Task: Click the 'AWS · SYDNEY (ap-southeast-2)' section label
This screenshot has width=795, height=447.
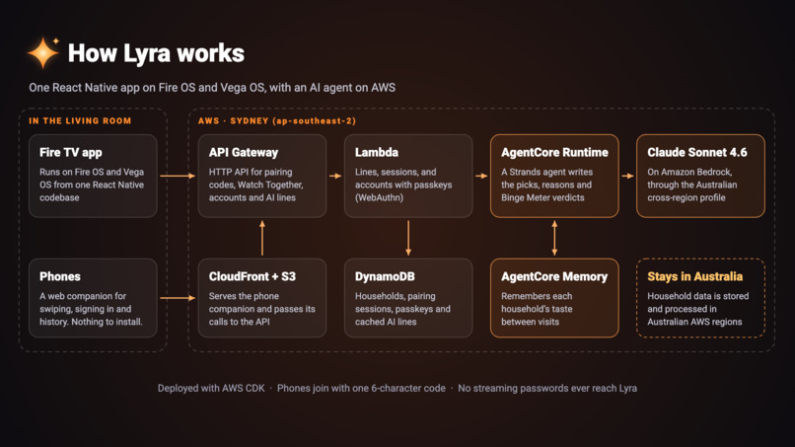Action: (277, 120)
